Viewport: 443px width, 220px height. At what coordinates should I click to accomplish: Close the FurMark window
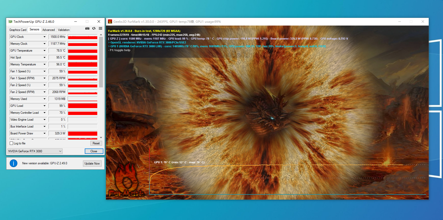pyautogui.click(x=423, y=22)
